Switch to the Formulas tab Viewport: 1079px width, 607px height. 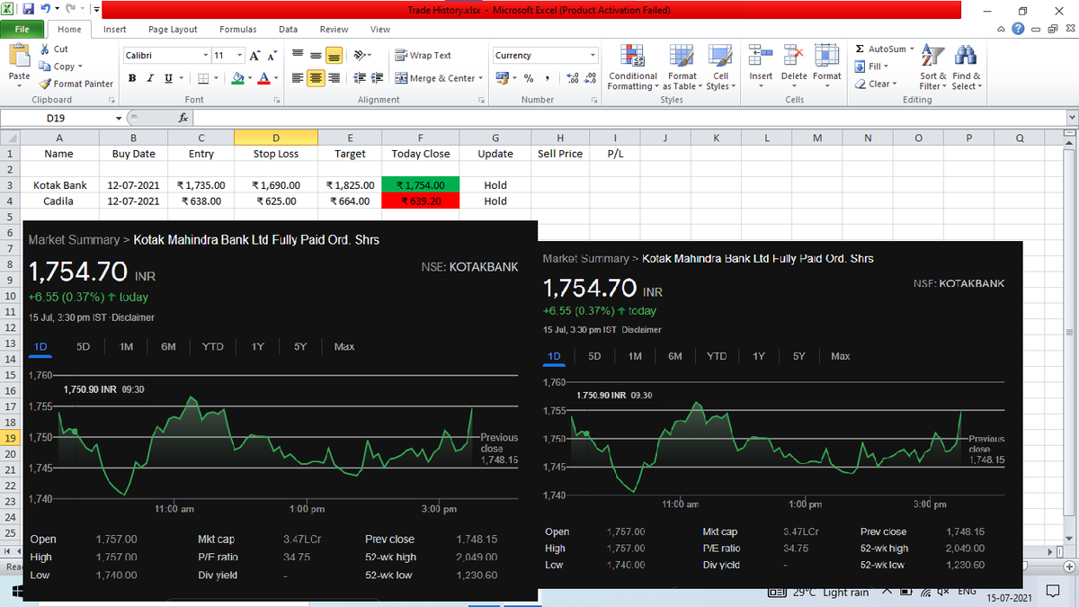tap(237, 29)
